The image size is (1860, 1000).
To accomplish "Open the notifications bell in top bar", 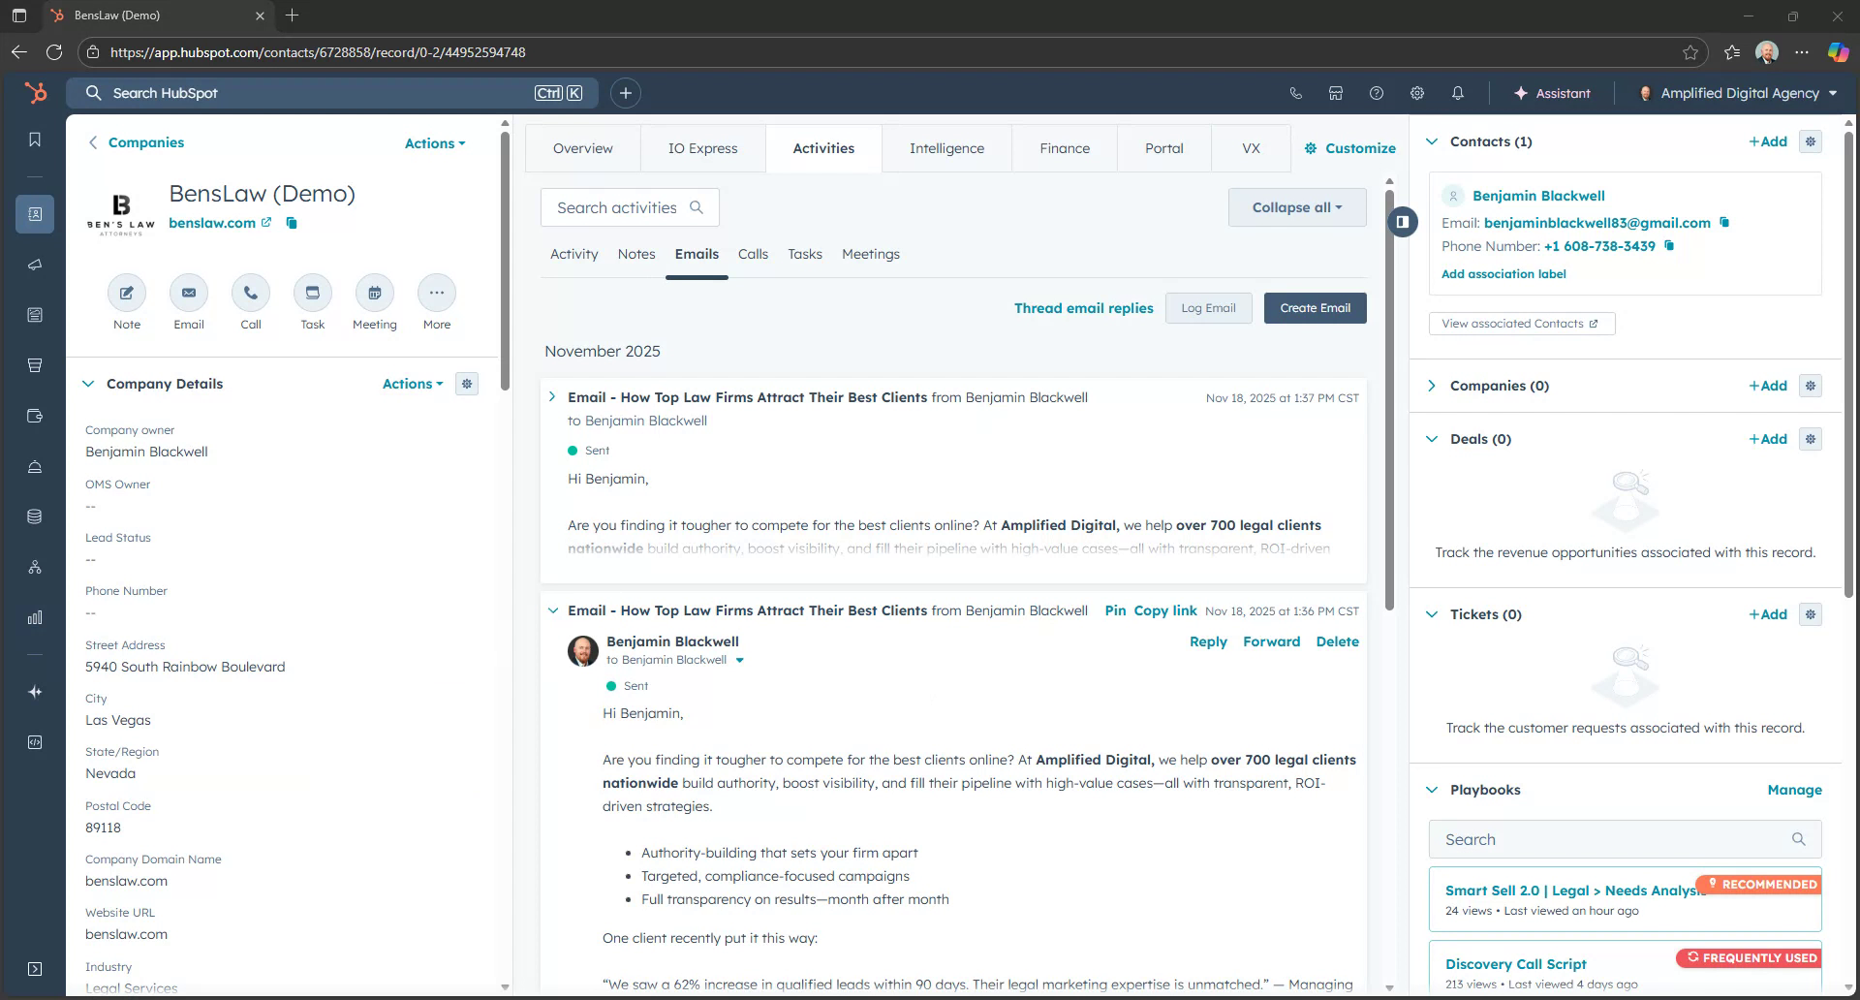I will tap(1457, 93).
